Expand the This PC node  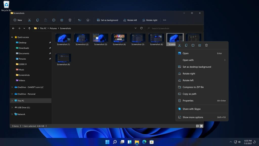pos(12,101)
